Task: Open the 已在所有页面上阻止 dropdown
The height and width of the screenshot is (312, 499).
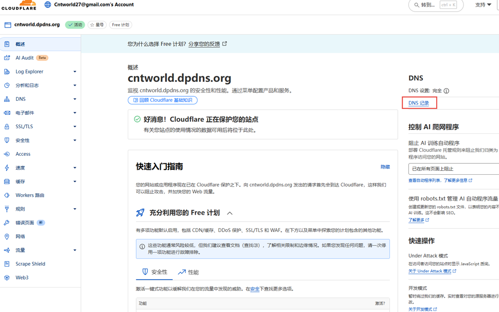Action: click(454, 169)
